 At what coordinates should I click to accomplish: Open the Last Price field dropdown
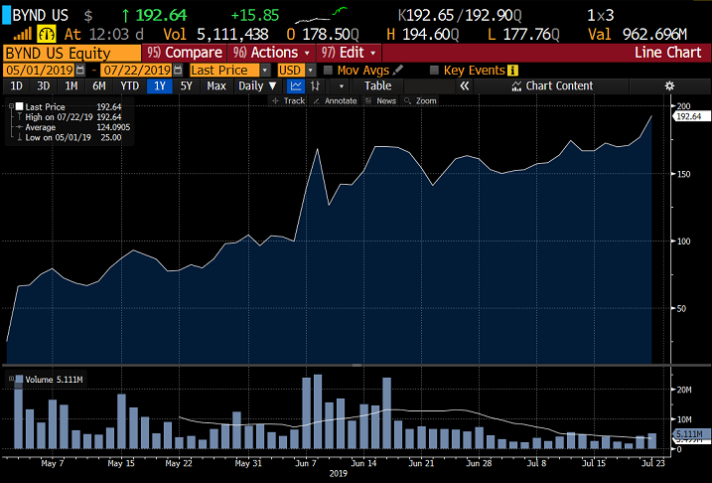click(266, 71)
